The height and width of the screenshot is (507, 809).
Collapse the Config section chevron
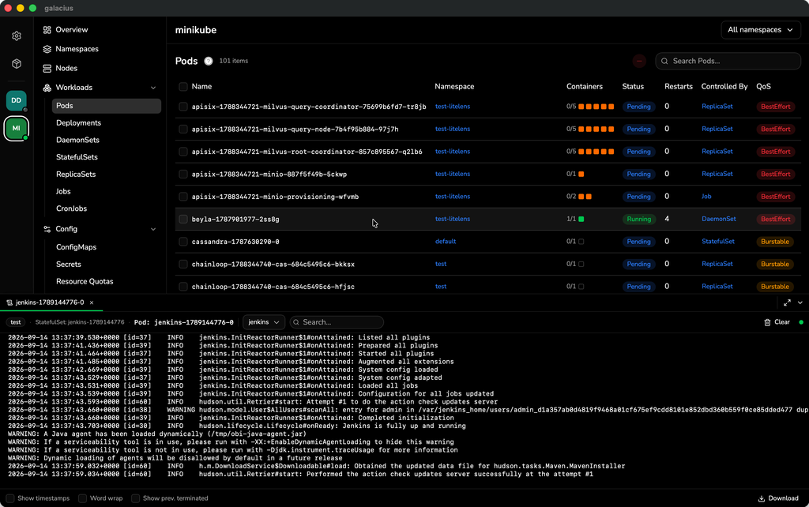[x=153, y=229]
